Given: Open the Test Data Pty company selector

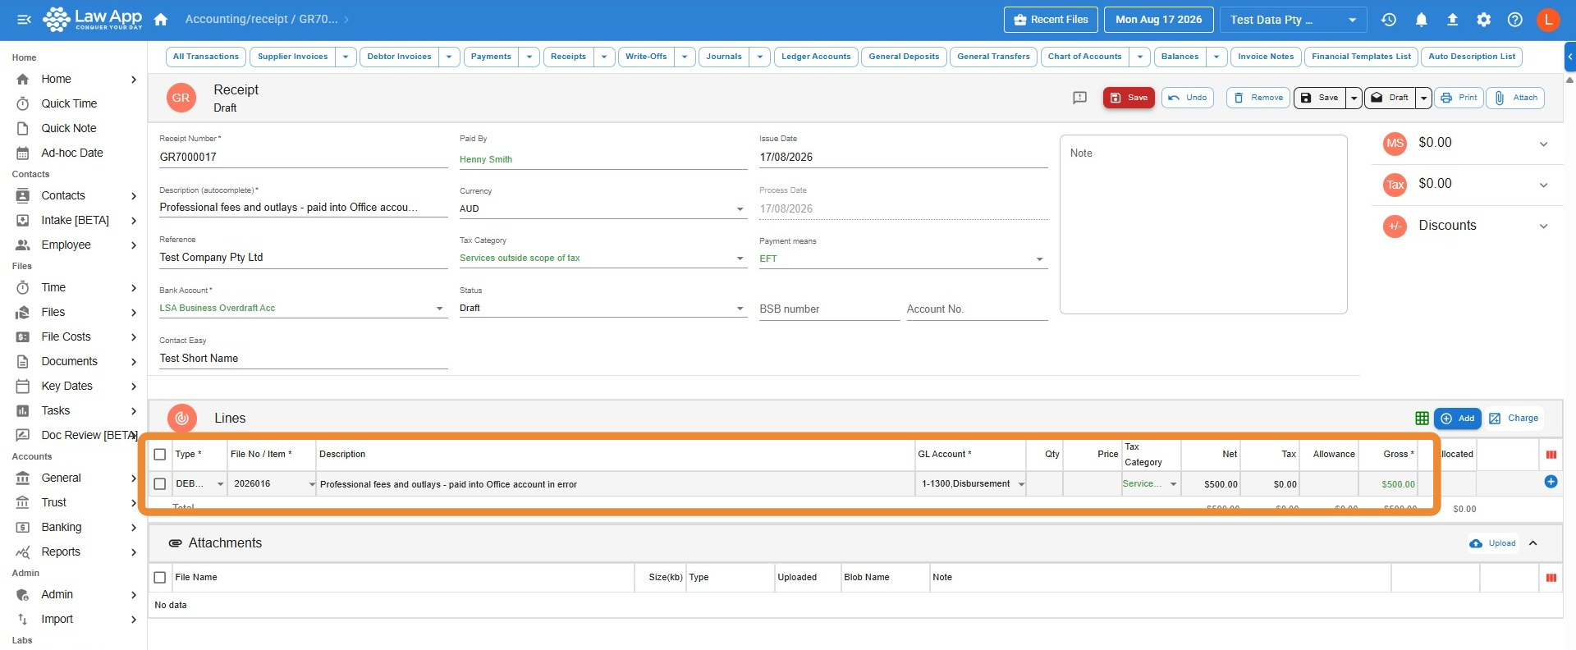Looking at the screenshot, I should (1293, 20).
